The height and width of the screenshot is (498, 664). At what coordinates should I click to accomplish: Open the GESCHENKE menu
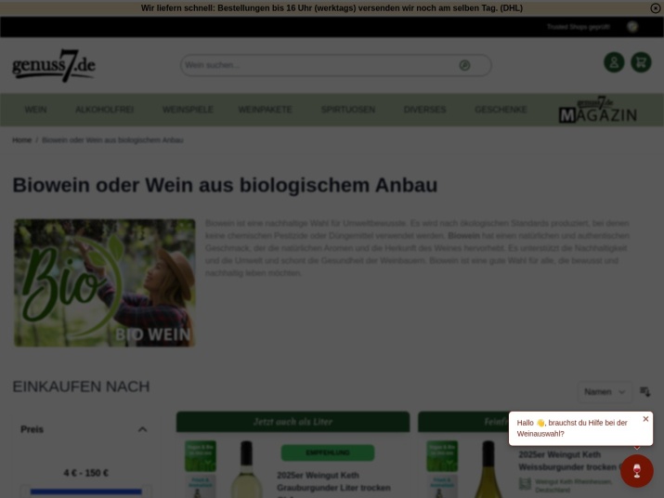click(501, 110)
